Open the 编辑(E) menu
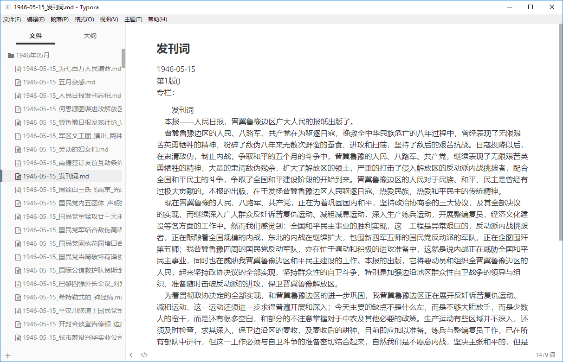Image resolution: width=563 pixels, height=362 pixels. [36, 19]
